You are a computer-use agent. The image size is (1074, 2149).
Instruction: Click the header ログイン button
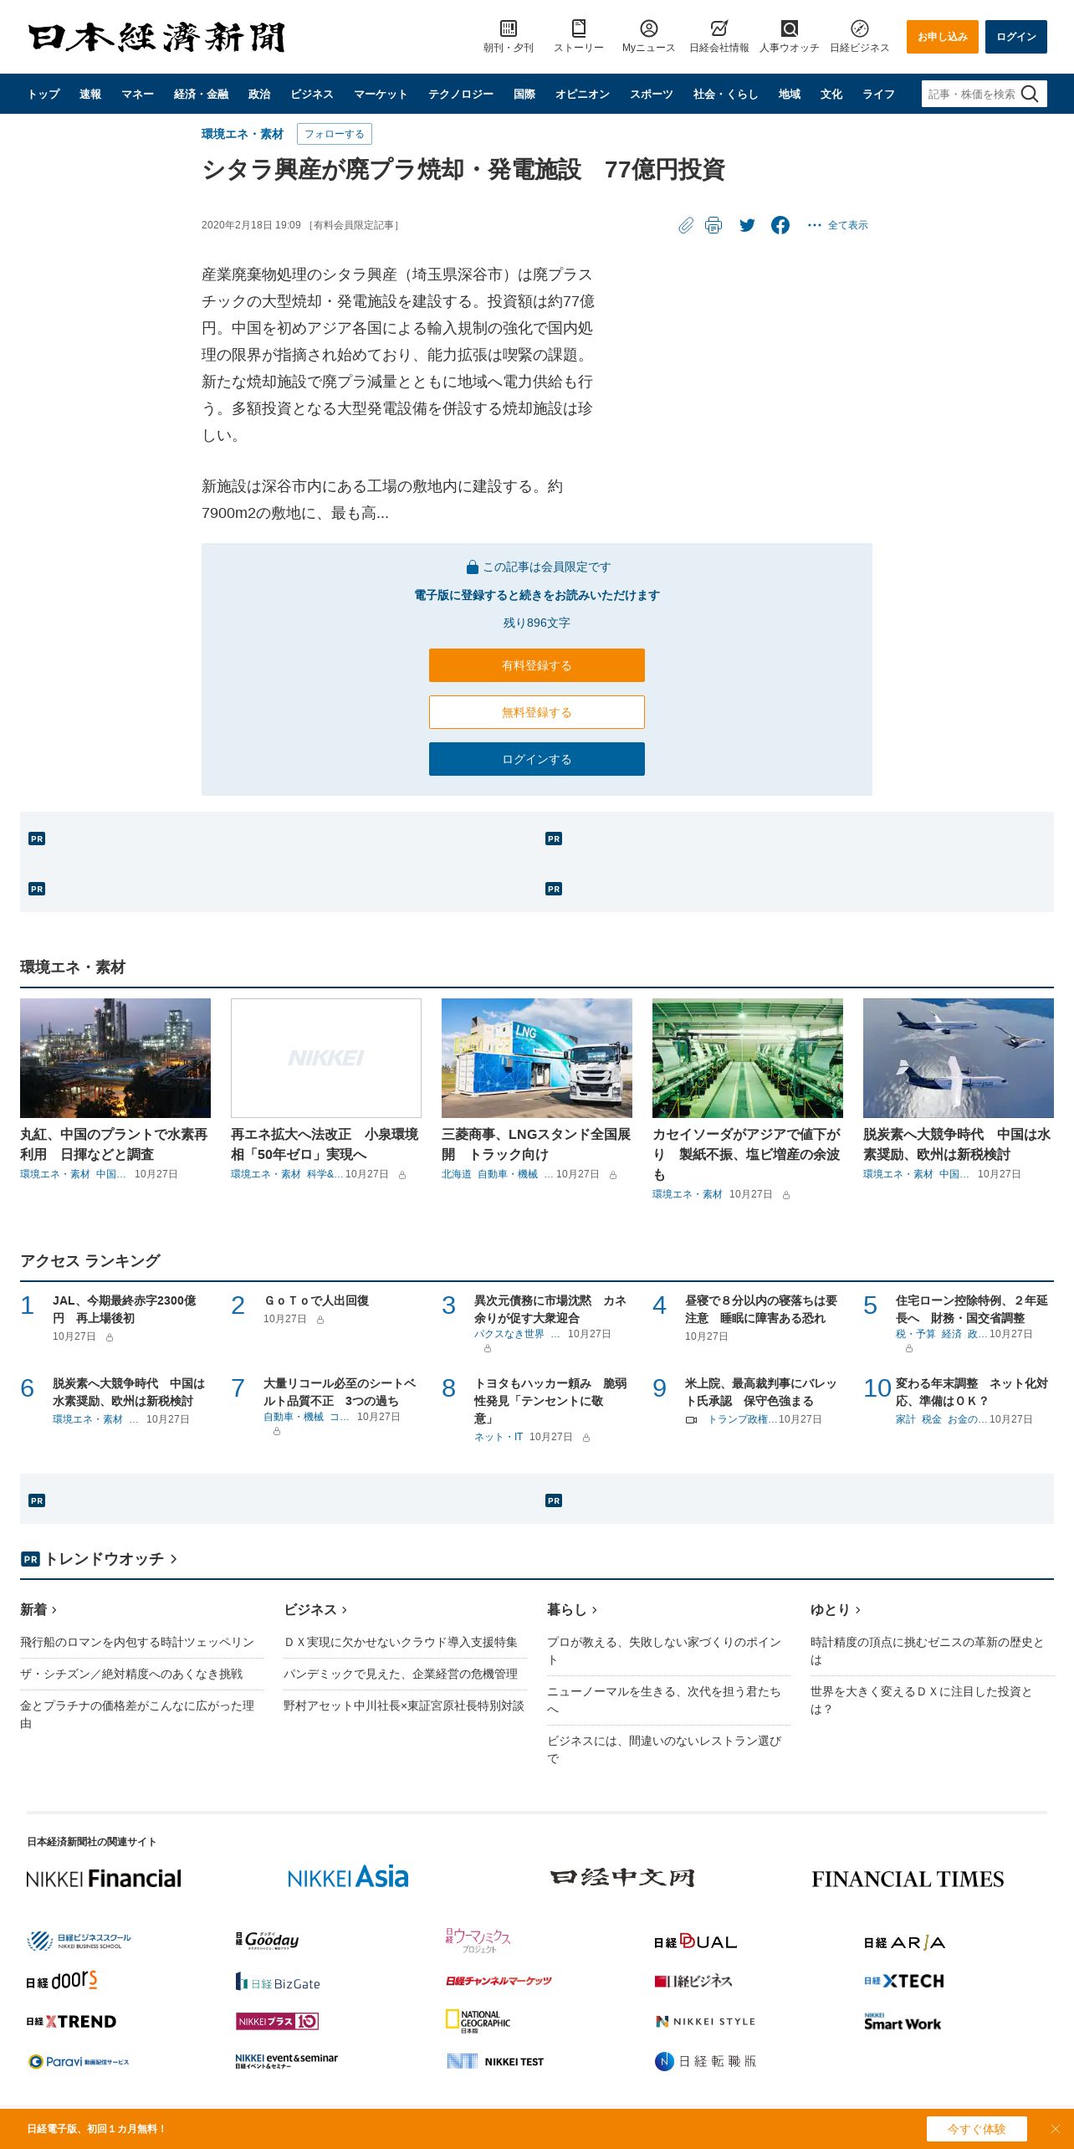coord(1016,37)
